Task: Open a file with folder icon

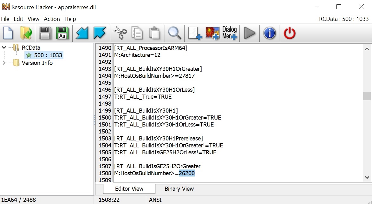Action: point(26,33)
